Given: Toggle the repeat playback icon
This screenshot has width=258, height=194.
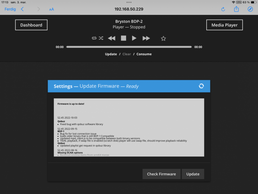Looking at the screenshot, I should point(94,38).
